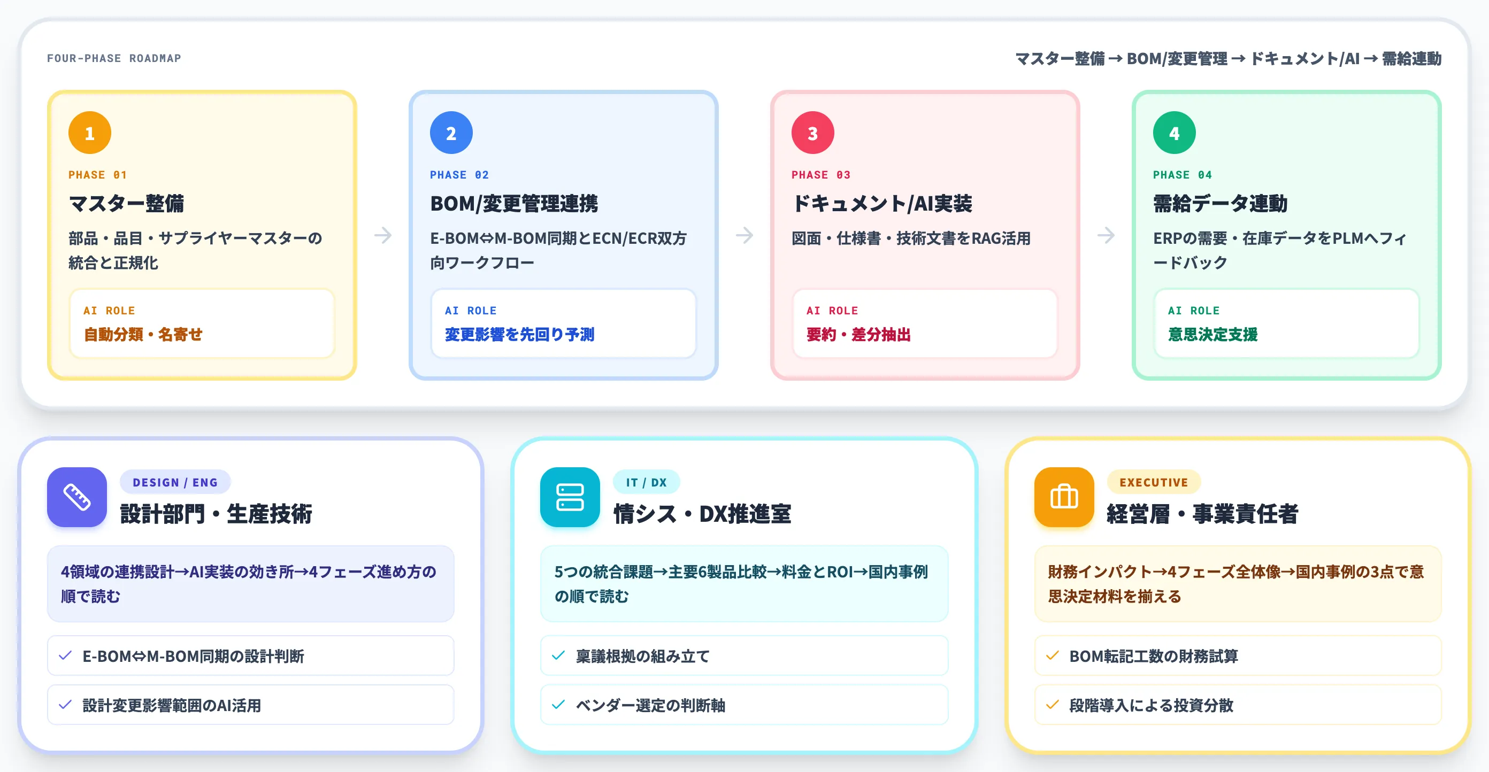
Task: Click list item ベンダー選定の判断軸
Action: click(x=744, y=705)
